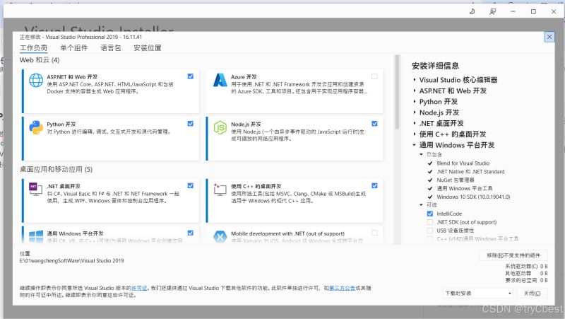Uncheck the IntelliCode optional component

click(430, 214)
